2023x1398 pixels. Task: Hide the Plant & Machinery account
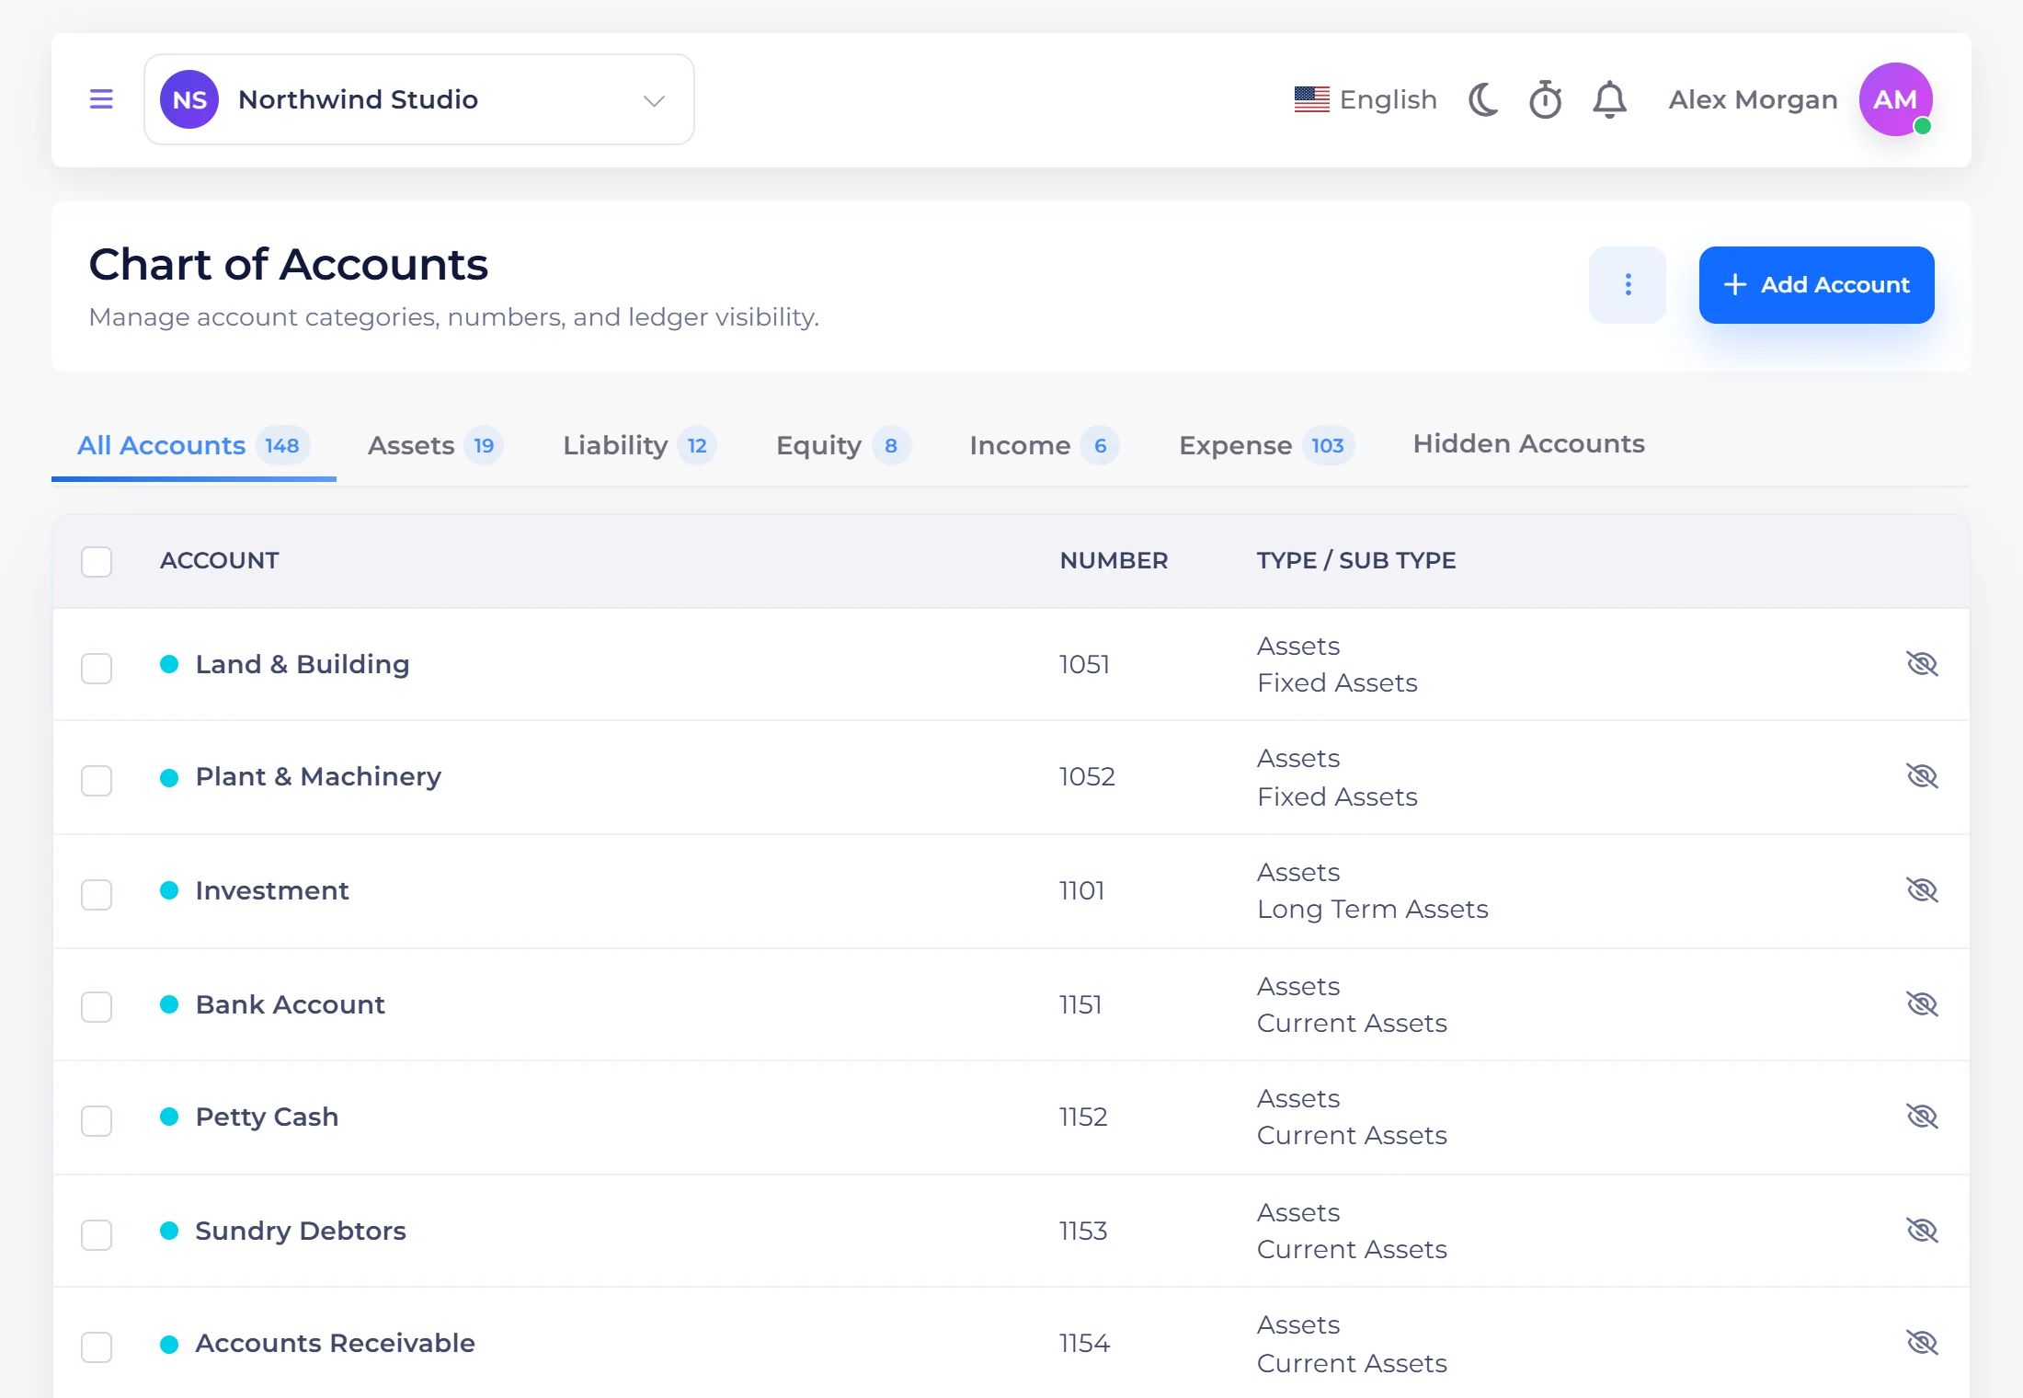[1922, 776]
